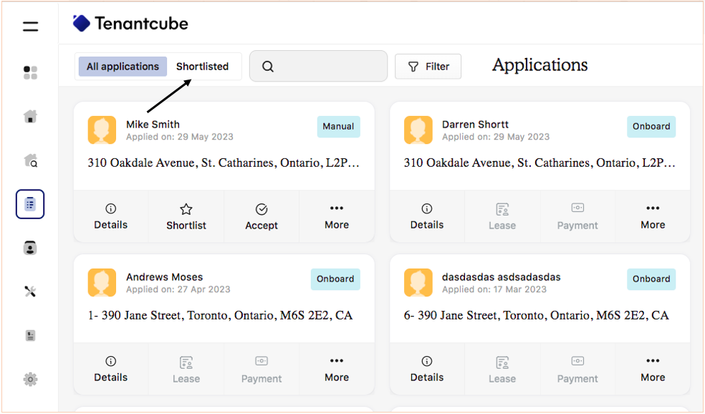Click Mike Smith's avatar
Image resolution: width=705 pixels, height=414 pixels.
[x=102, y=130]
